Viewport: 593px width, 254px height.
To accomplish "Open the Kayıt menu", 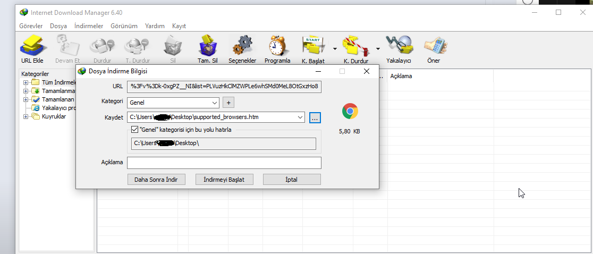I will click(x=179, y=26).
